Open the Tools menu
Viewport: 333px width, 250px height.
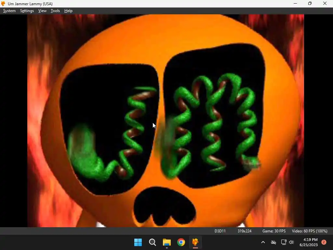pyautogui.click(x=55, y=11)
